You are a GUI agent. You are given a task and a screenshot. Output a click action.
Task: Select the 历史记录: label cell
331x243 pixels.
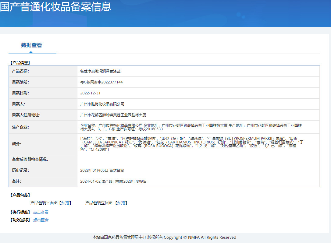[x=43, y=171]
